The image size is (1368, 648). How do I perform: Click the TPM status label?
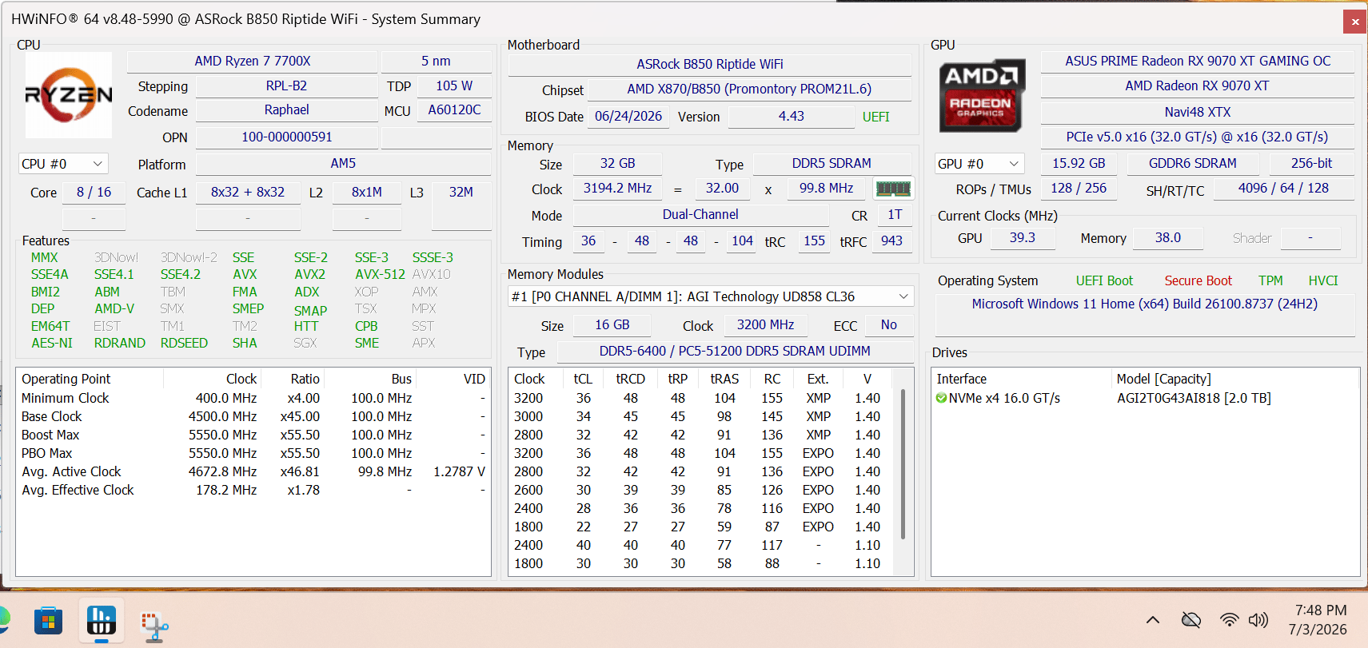click(1270, 281)
